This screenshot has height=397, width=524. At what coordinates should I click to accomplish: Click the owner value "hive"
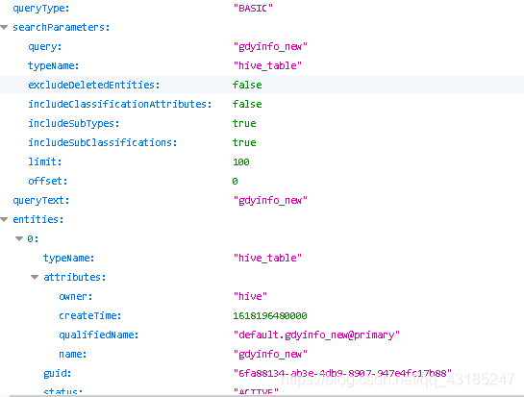(250, 296)
